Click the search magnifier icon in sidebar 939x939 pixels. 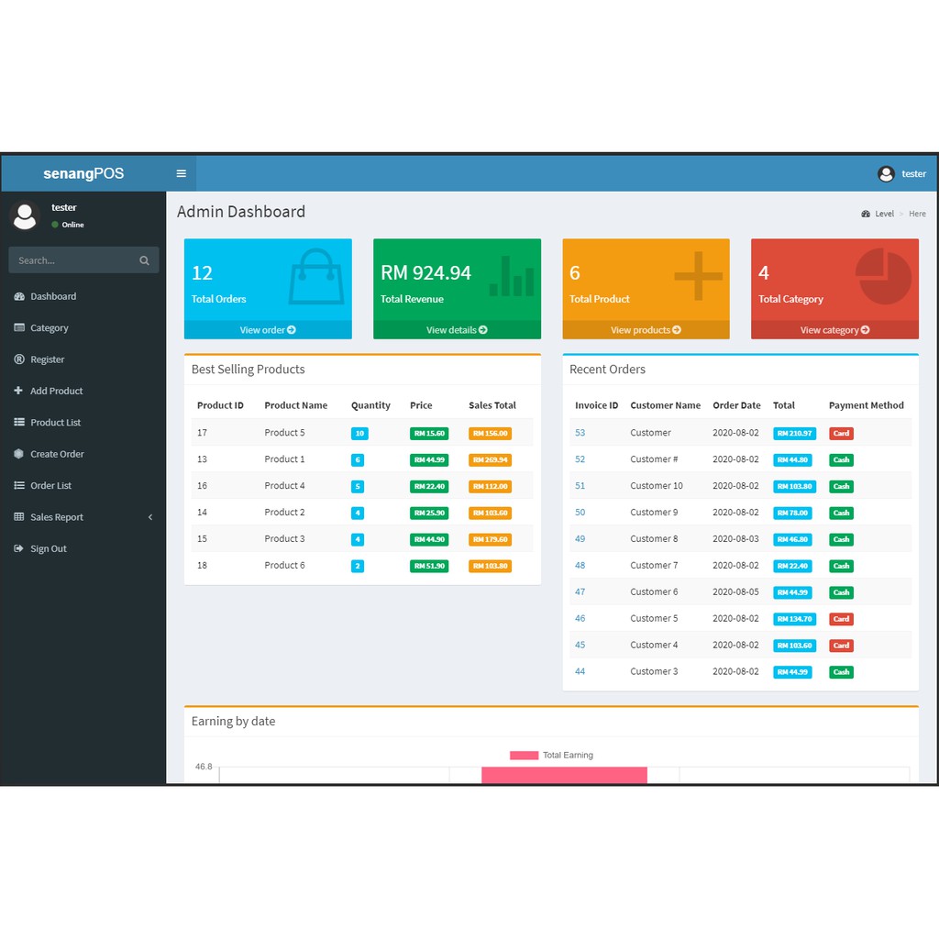144,260
